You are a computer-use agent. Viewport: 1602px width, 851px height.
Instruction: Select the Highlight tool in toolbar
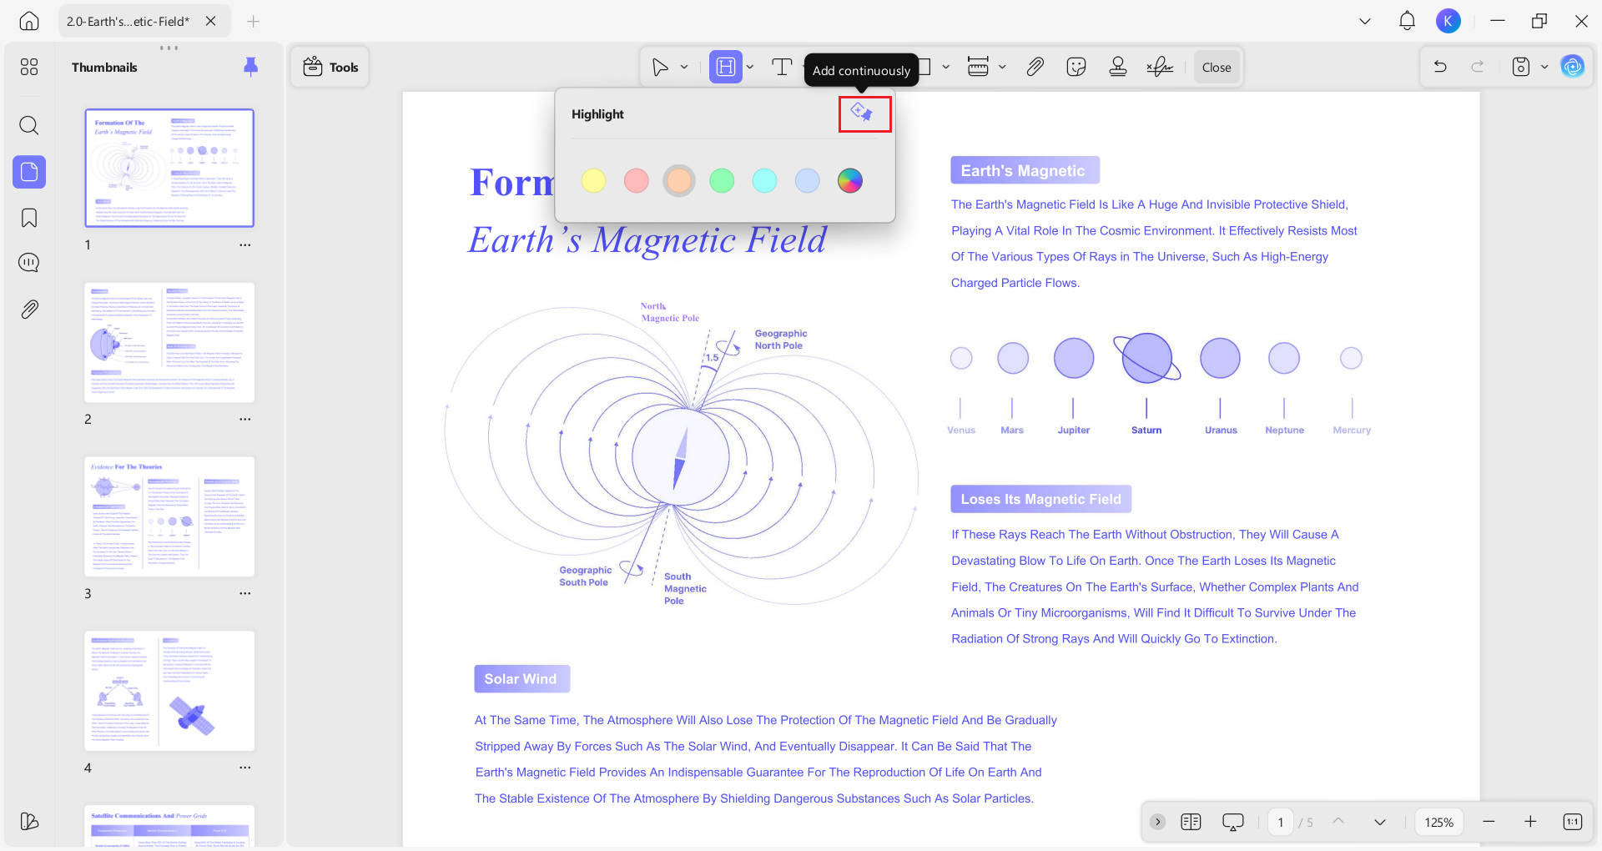tap(726, 68)
